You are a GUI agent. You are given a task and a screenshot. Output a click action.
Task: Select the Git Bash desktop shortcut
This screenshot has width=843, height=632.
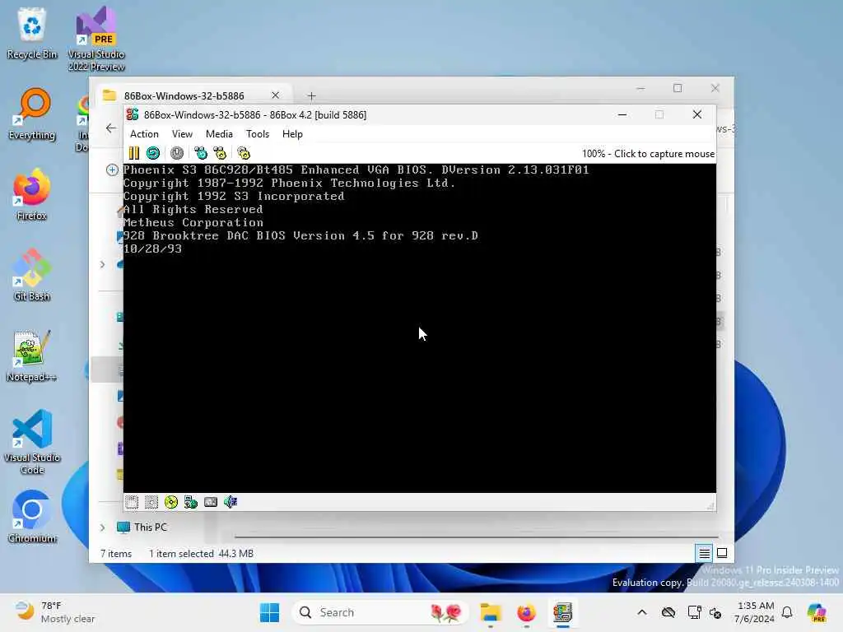(x=32, y=275)
